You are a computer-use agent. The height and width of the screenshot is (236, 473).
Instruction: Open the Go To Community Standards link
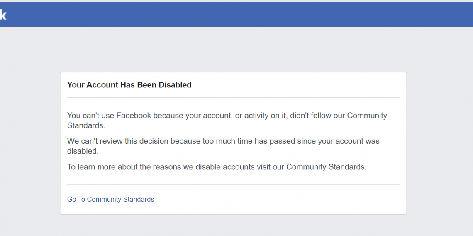pos(110,199)
